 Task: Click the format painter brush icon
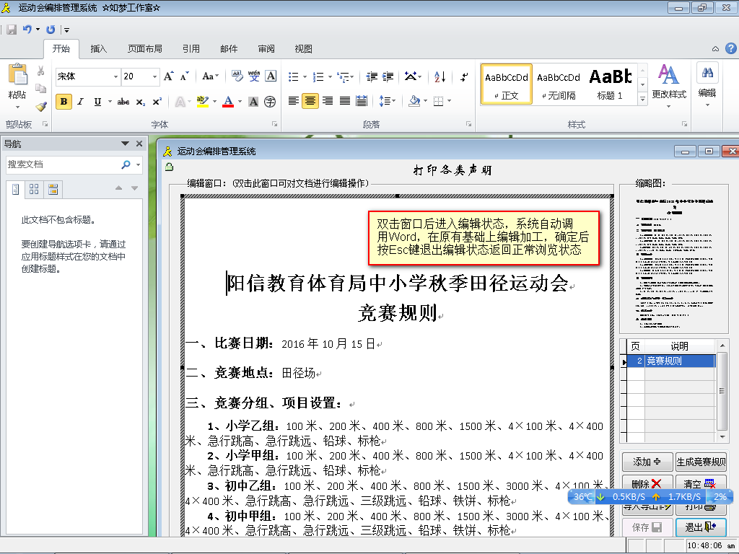(41, 106)
